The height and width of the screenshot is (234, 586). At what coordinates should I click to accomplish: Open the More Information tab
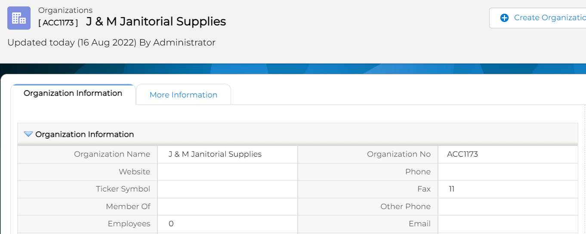[x=183, y=95]
